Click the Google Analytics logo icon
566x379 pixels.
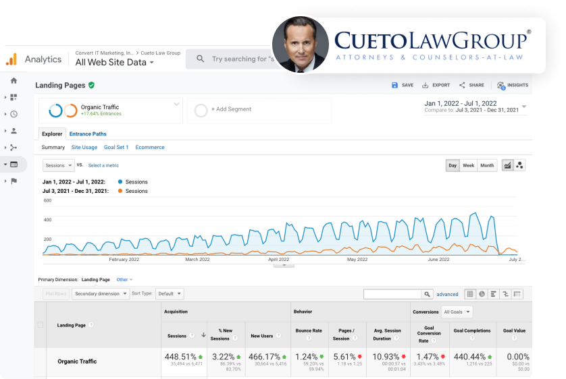[11, 59]
